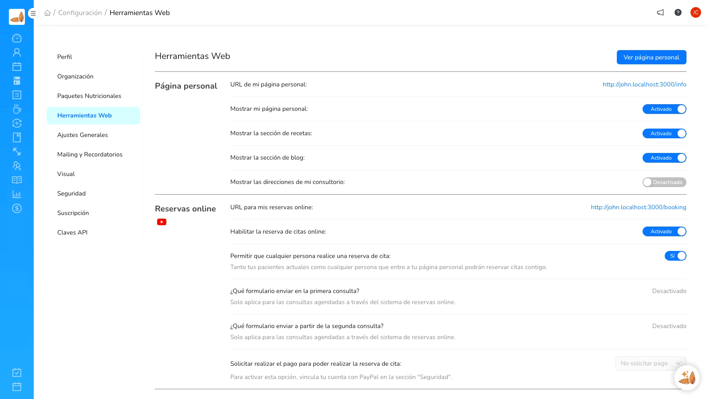Open the JC user avatar menu
This screenshot has height=399, width=710.
pos(696,12)
